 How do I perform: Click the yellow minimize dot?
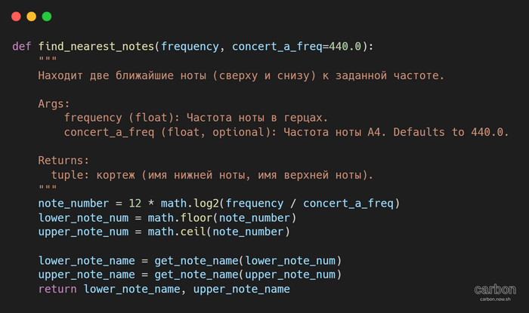[x=31, y=16]
